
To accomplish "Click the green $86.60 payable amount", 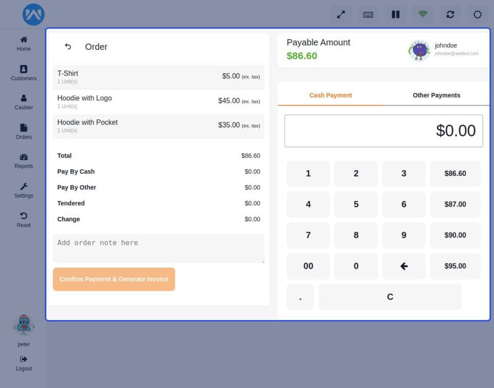I will (302, 56).
